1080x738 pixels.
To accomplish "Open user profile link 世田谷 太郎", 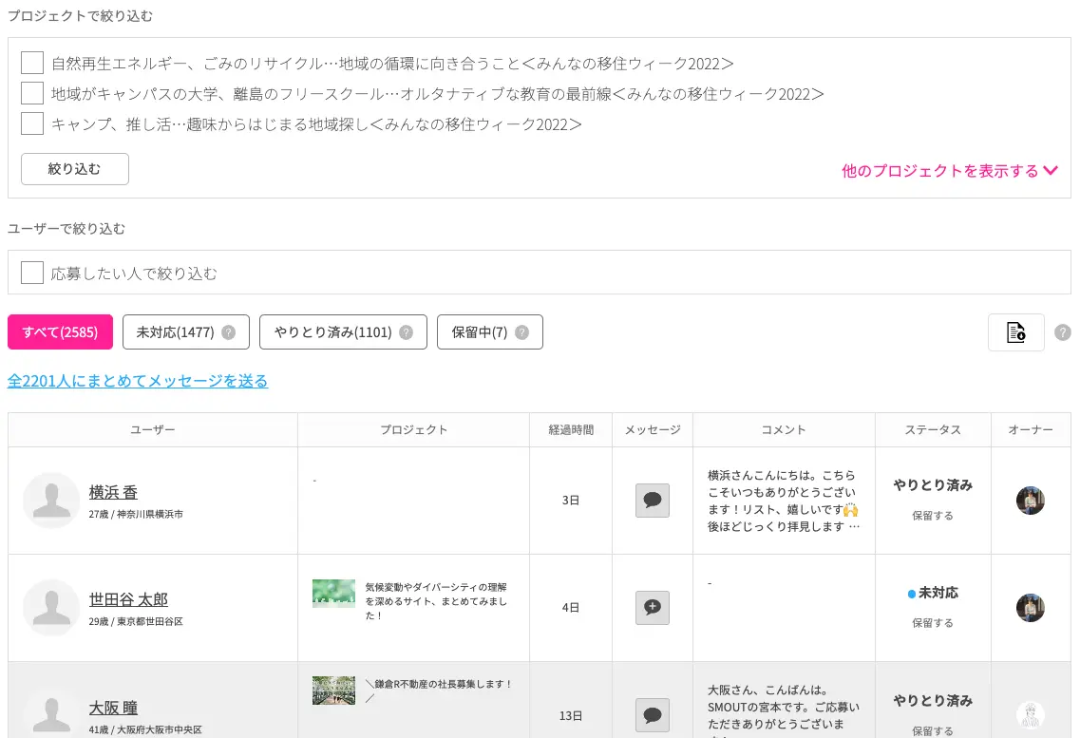I will (x=128, y=599).
